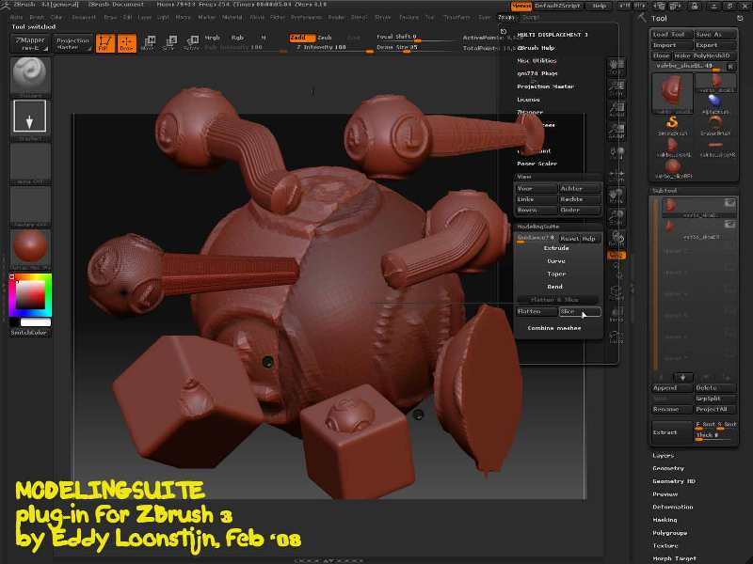Expand the Poser Scaler section

click(537, 164)
